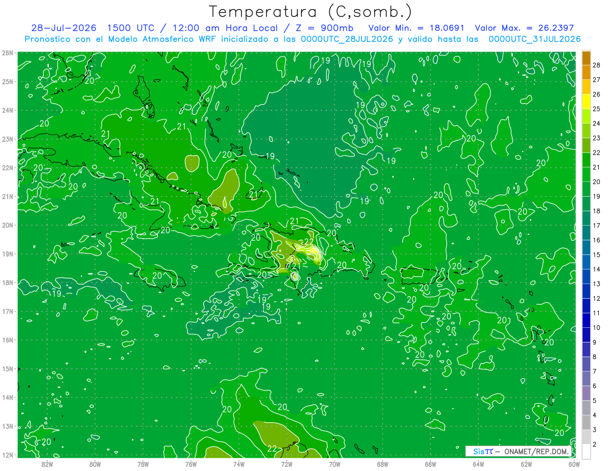Click the "24N" latitude axis label
This screenshot has height=471, width=610.
tap(8, 110)
